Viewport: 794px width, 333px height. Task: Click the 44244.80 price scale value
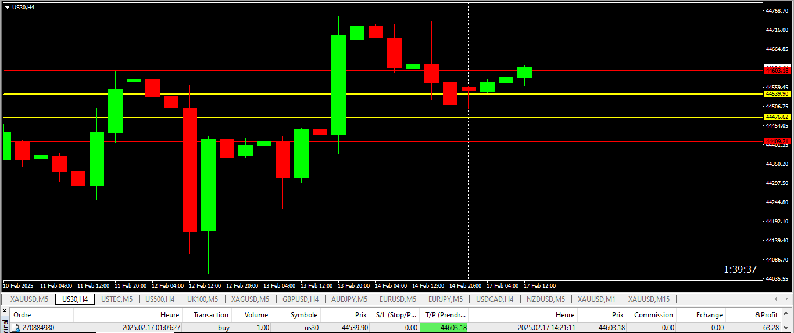click(x=777, y=202)
